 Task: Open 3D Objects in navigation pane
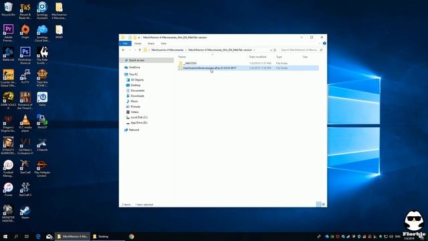tap(137, 80)
